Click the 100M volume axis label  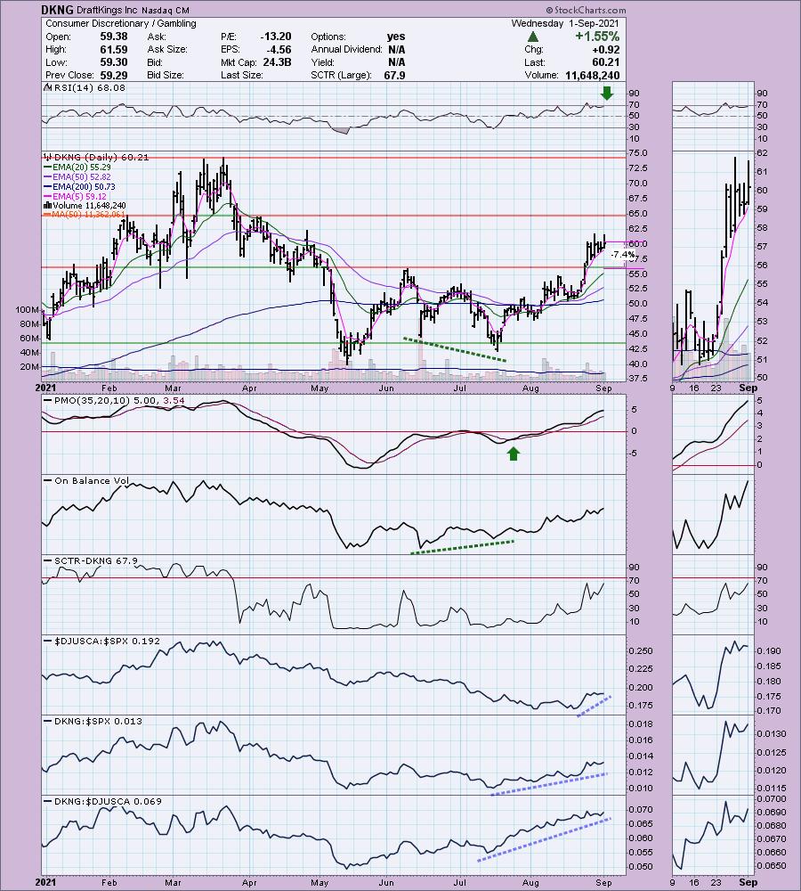click(28, 310)
